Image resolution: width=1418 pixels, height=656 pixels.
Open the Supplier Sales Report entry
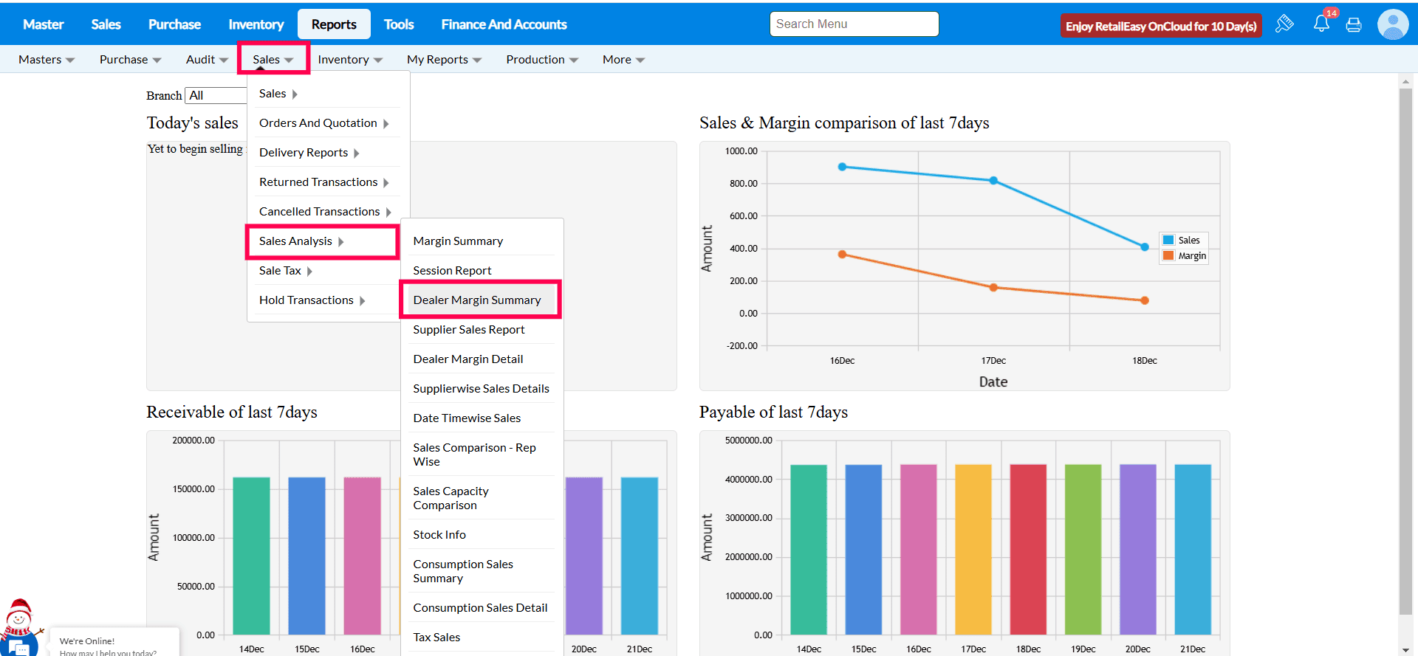[469, 330]
